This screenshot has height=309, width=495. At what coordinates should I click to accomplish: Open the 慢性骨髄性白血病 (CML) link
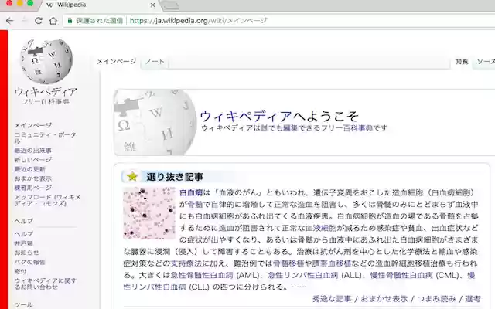point(401,275)
